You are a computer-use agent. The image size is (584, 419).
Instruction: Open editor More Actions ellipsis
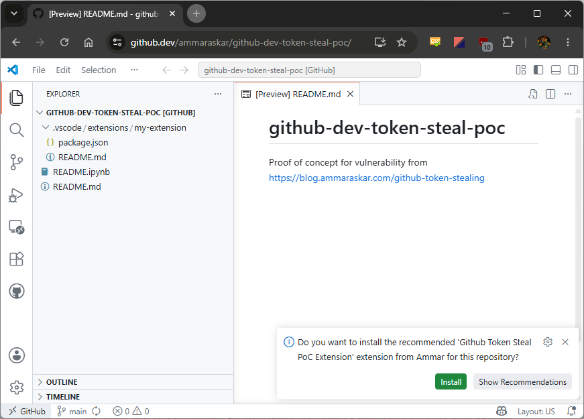[x=568, y=94]
